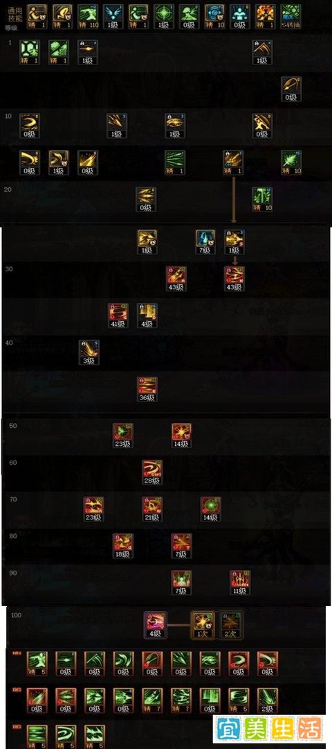Click the 14级 skill in level 70 row
This screenshot has height=749, width=332.
tap(210, 509)
